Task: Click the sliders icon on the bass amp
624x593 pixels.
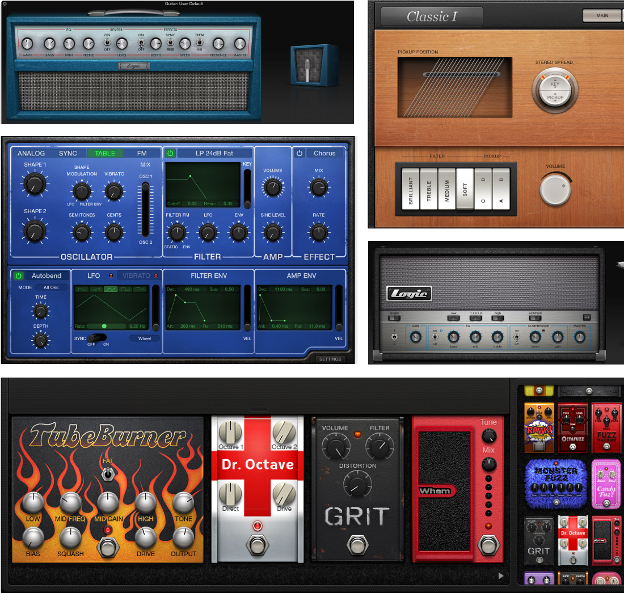Action: point(586,317)
